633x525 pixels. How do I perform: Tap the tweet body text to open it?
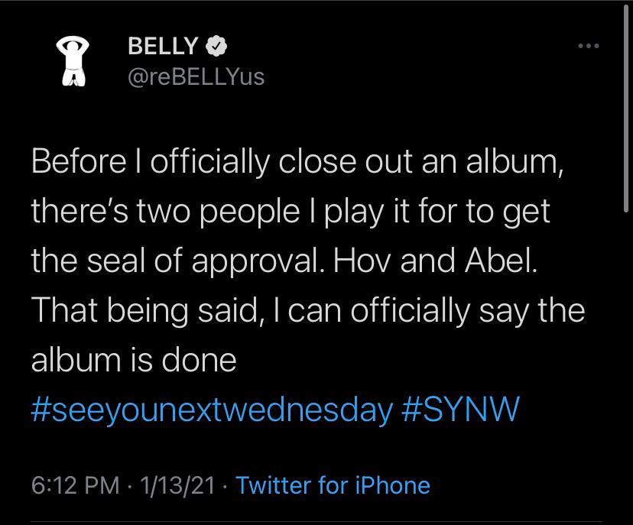click(306, 260)
